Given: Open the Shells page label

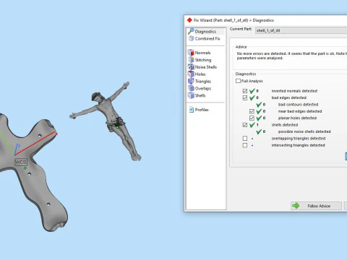Looking at the screenshot, I should (200, 95).
